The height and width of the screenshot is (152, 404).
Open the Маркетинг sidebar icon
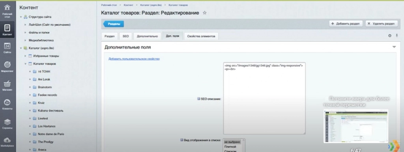coord(7,67)
